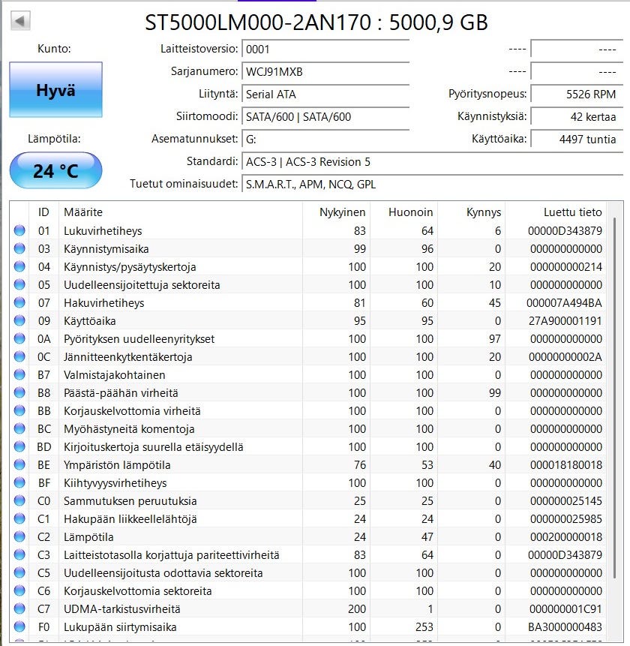The image size is (630, 646).
Task: Click the blue status orb for Lukuvirhetiheys
Action: coord(19,231)
